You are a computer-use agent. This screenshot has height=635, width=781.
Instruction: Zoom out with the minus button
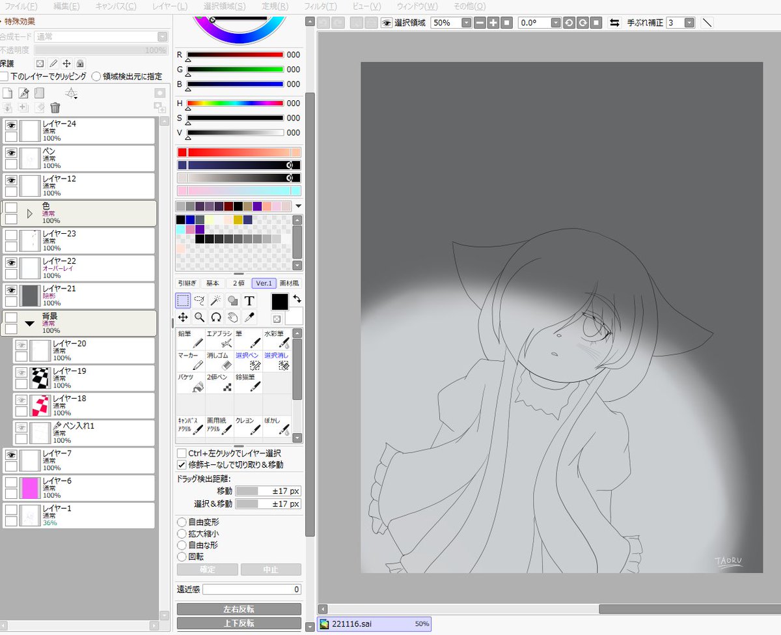click(480, 23)
